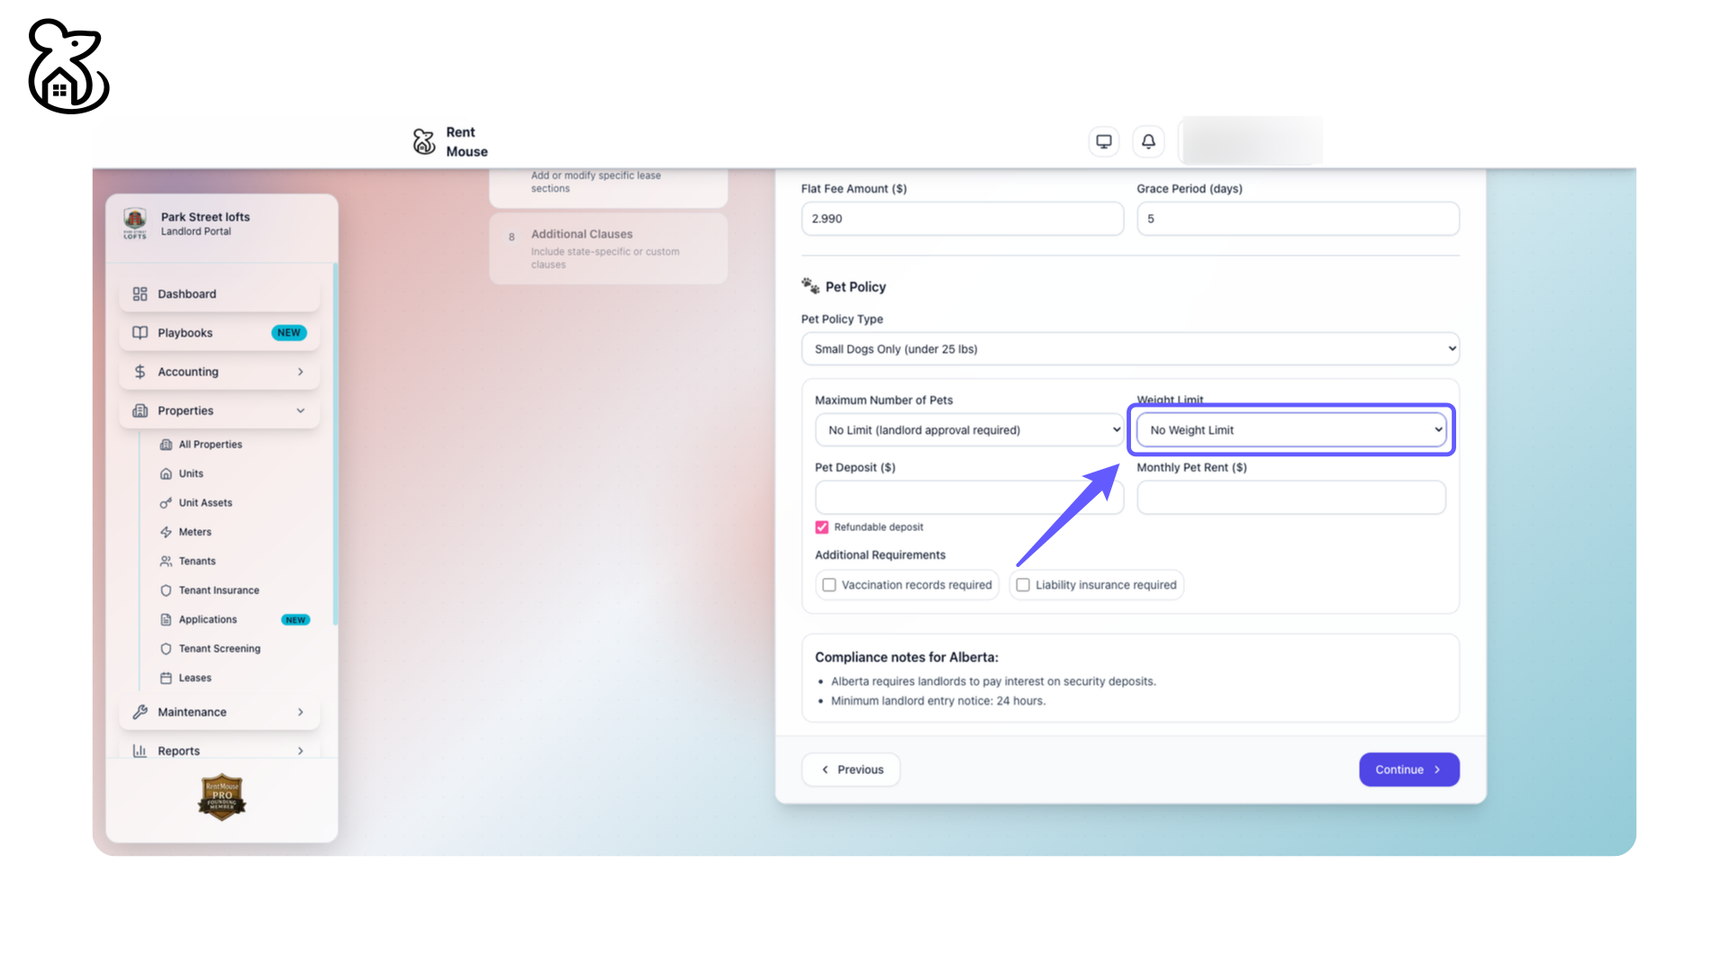
Task: Enable Vaccination records required checkbox
Action: click(829, 585)
